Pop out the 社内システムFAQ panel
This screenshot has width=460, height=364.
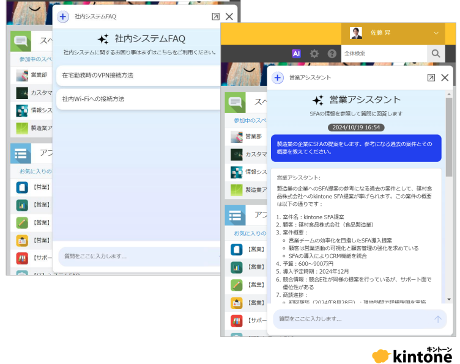click(x=215, y=16)
